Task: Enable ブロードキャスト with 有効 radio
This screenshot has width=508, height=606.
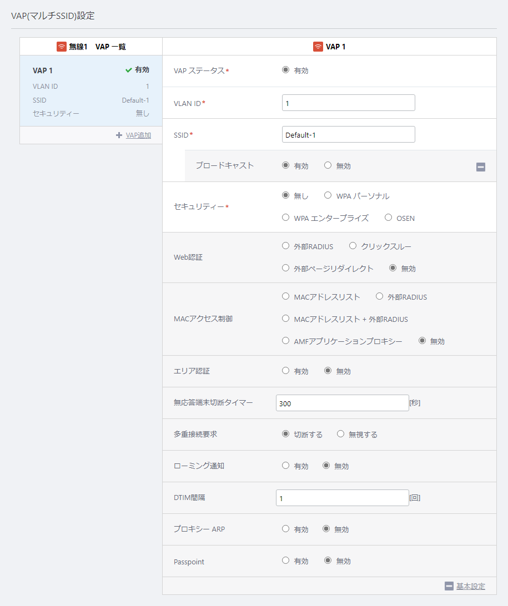Action: (286, 165)
